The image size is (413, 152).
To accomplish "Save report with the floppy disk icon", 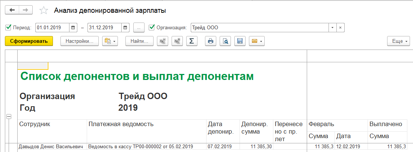I will [x=240, y=41].
